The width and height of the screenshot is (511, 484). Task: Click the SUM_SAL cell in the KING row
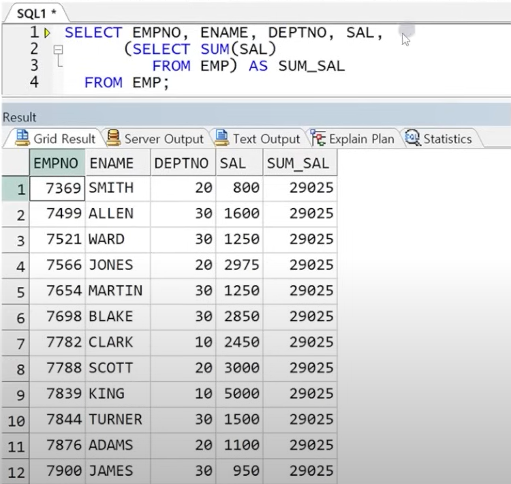(300, 394)
